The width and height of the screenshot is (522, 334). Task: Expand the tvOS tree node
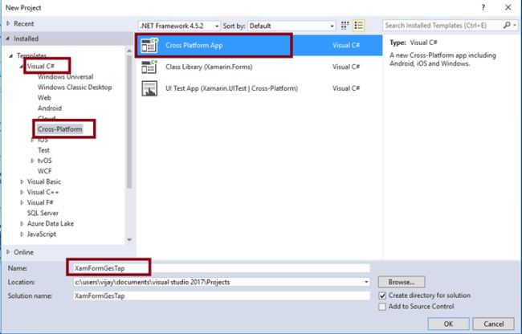click(x=32, y=161)
